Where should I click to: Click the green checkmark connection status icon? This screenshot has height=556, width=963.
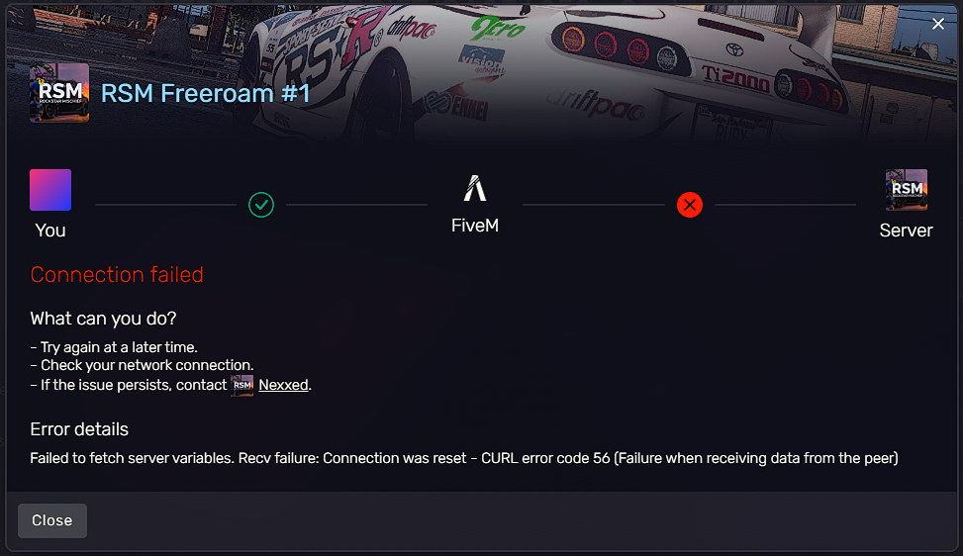point(261,205)
